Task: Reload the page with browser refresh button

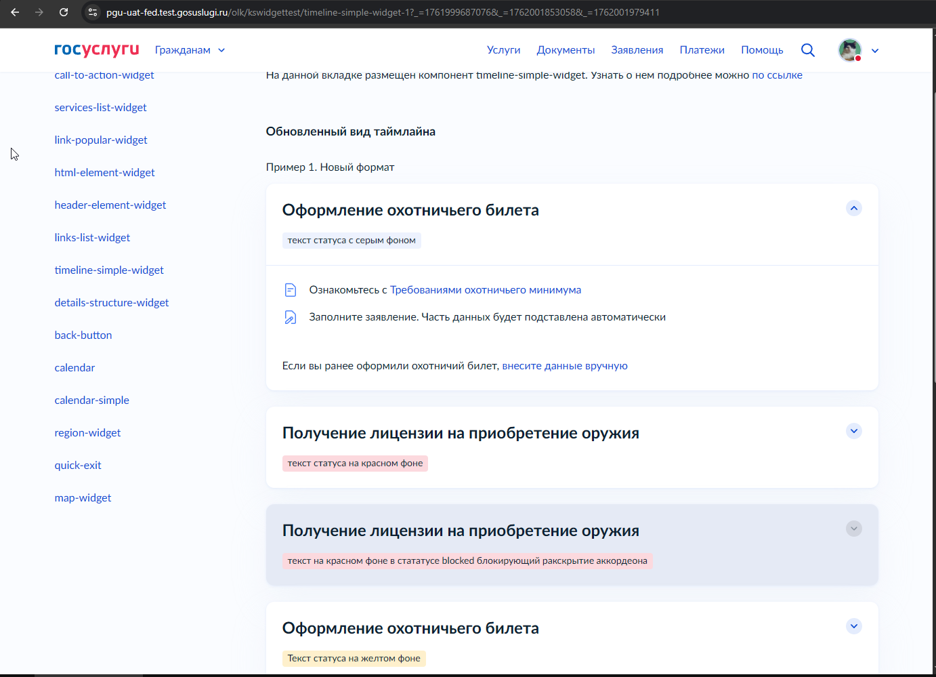Action: pos(64,12)
